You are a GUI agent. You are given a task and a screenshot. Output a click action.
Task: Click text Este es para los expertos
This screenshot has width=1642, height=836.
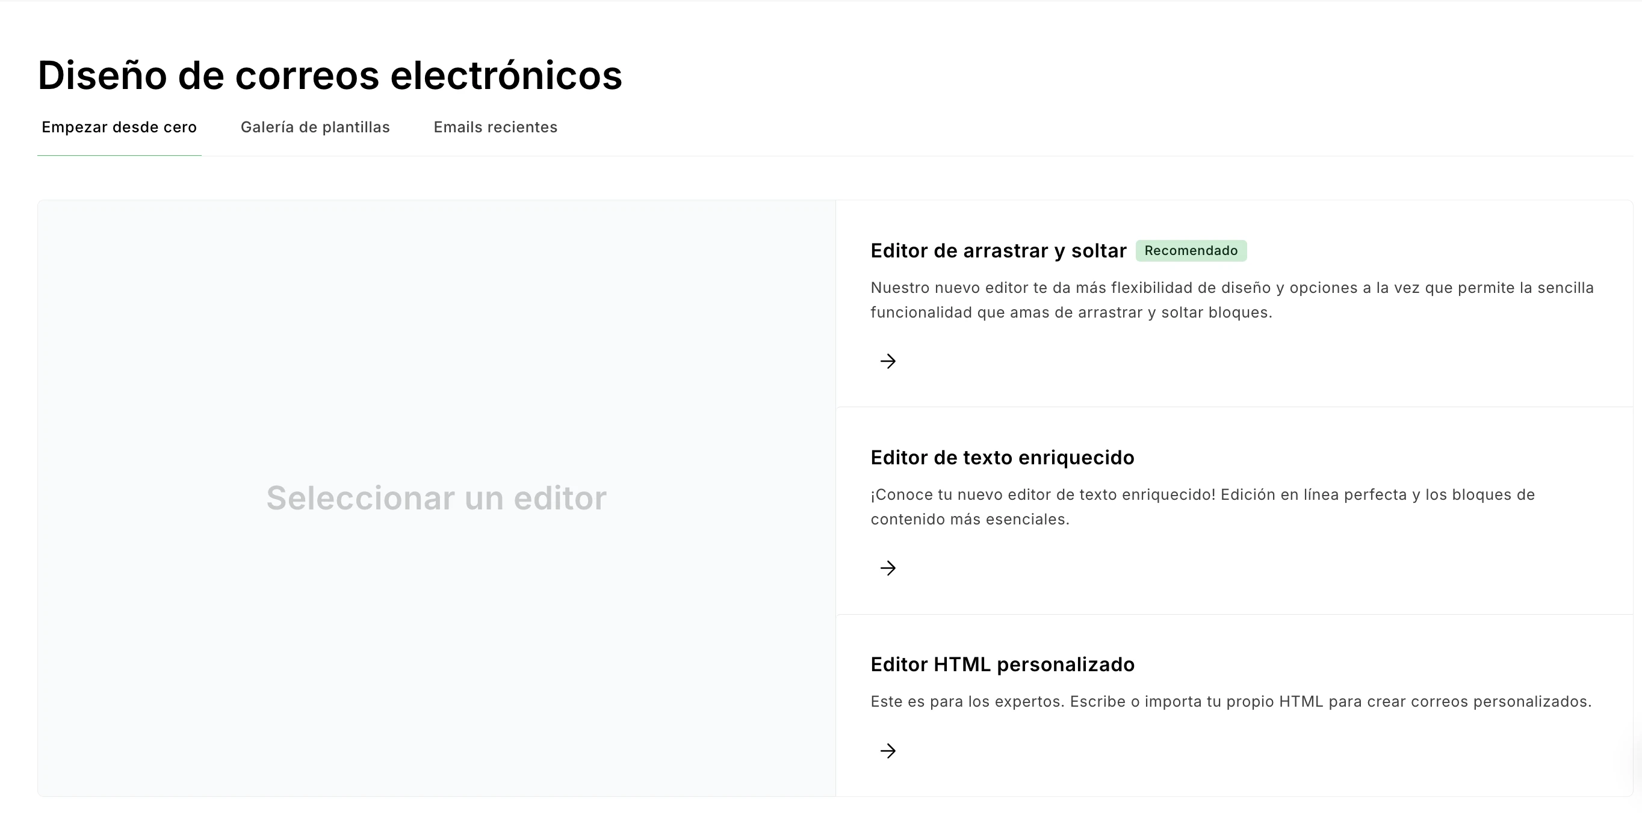click(x=967, y=702)
